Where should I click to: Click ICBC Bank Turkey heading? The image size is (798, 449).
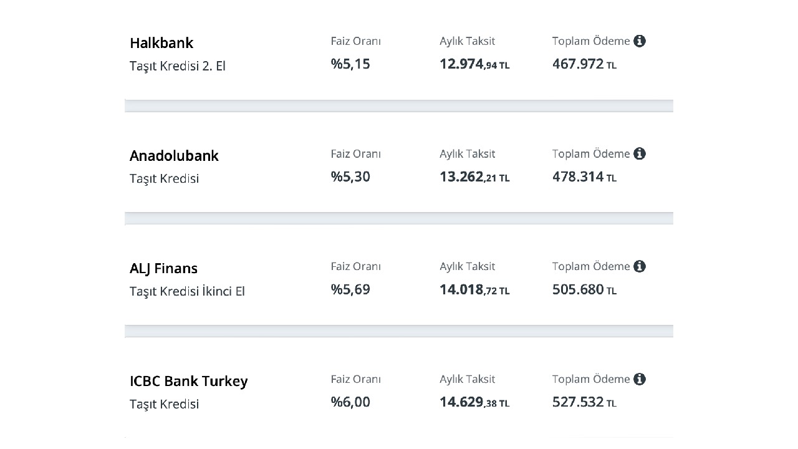pyautogui.click(x=188, y=382)
